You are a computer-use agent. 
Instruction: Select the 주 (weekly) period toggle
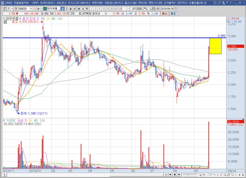coord(66,9)
